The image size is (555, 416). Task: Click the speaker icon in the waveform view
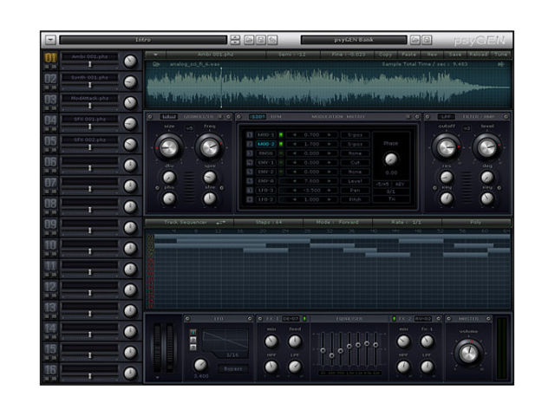coord(500,64)
